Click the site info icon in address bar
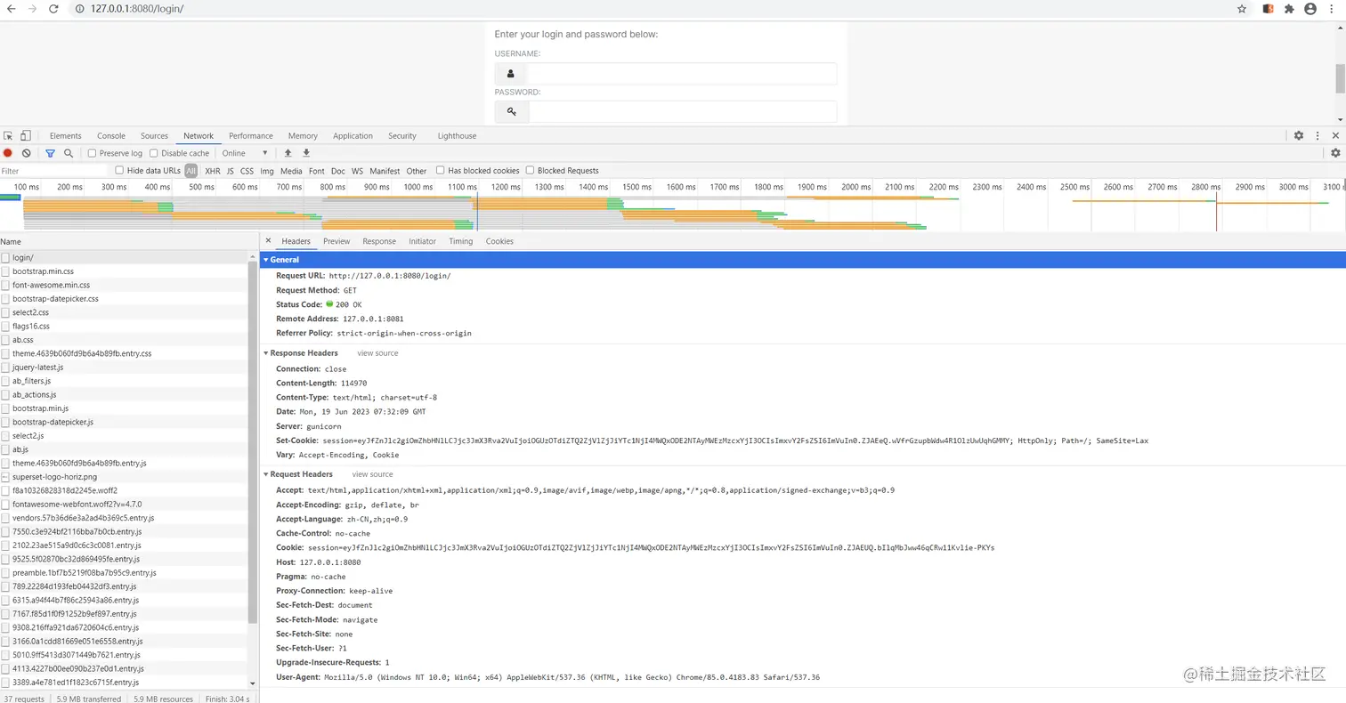This screenshot has height=703, width=1346. pyautogui.click(x=78, y=9)
